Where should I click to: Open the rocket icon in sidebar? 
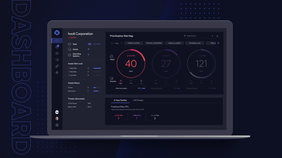(57, 66)
